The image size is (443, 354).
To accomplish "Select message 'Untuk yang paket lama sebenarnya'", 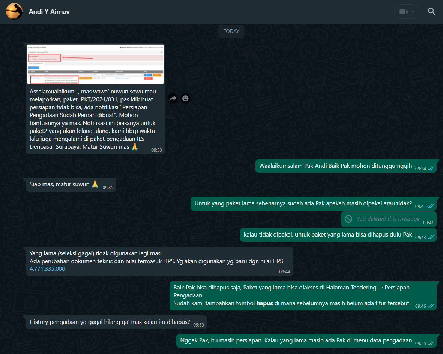I will click(x=314, y=204).
